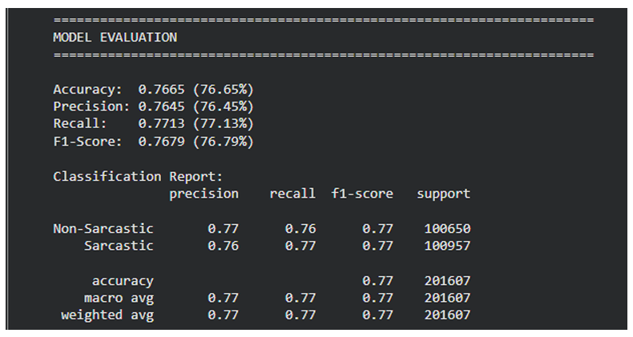
Task: Click the Non-Sarcastic row label
Action: (103, 229)
